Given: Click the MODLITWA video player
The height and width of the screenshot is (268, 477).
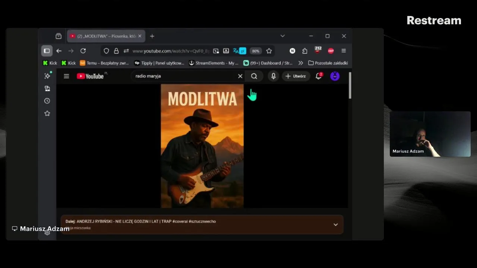Looking at the screenshot, I should pyautogui.click(x=202, y=146).
